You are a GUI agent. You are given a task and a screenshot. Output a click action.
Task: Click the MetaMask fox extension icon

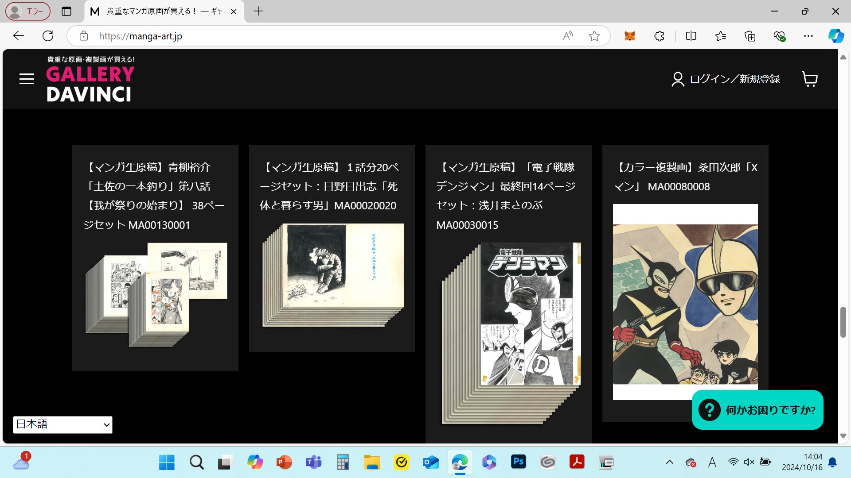pyautogui.click(x=630, y=36)
